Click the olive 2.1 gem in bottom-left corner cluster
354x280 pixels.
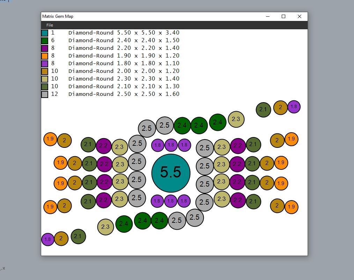tap(78, 236)
